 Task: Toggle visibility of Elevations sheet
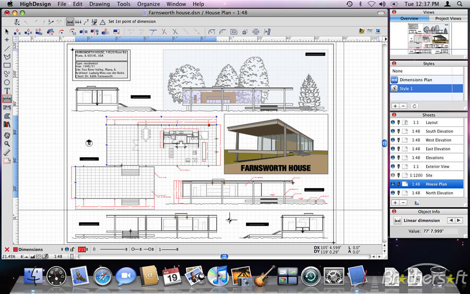[x=393, y=157]
